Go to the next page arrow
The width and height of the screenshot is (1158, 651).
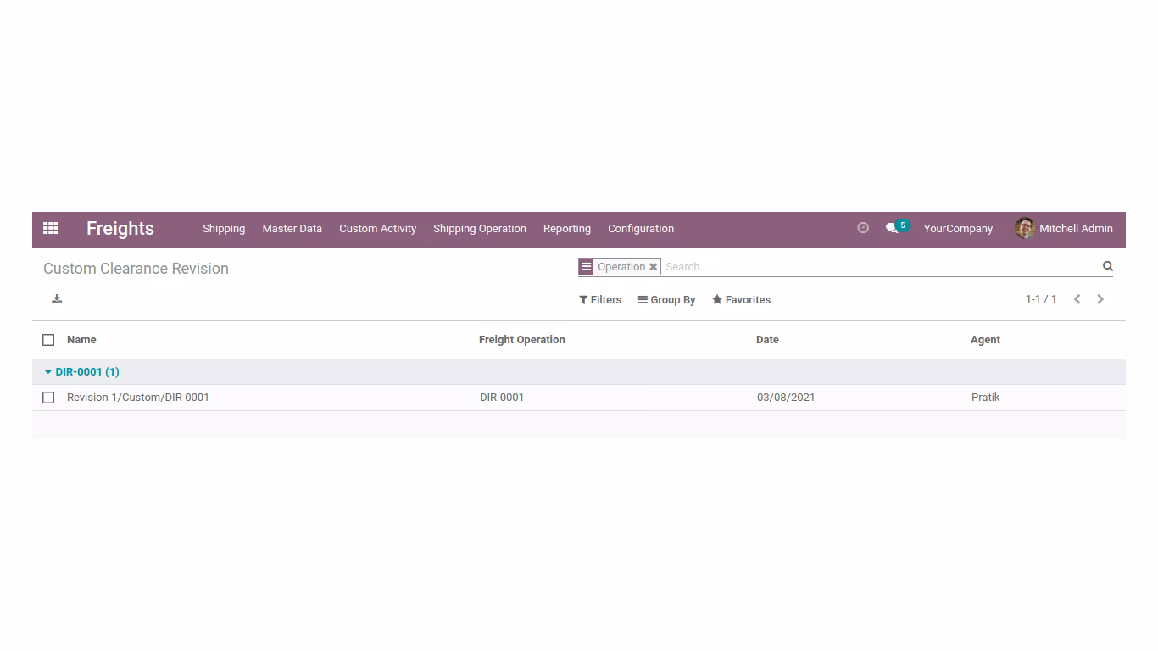tap(1100, 299)
